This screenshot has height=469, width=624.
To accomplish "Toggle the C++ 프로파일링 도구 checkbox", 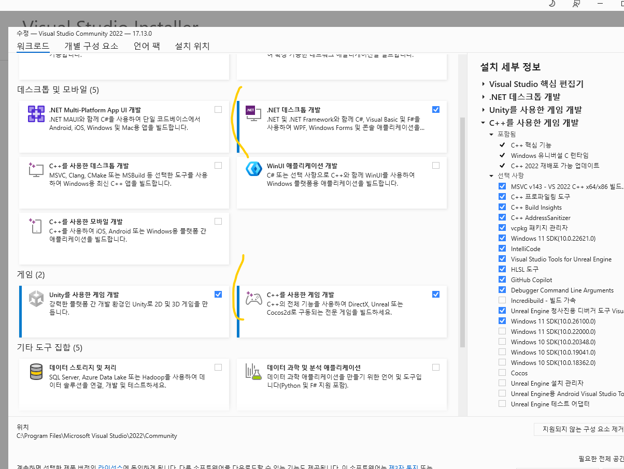I will coord(502,197).
